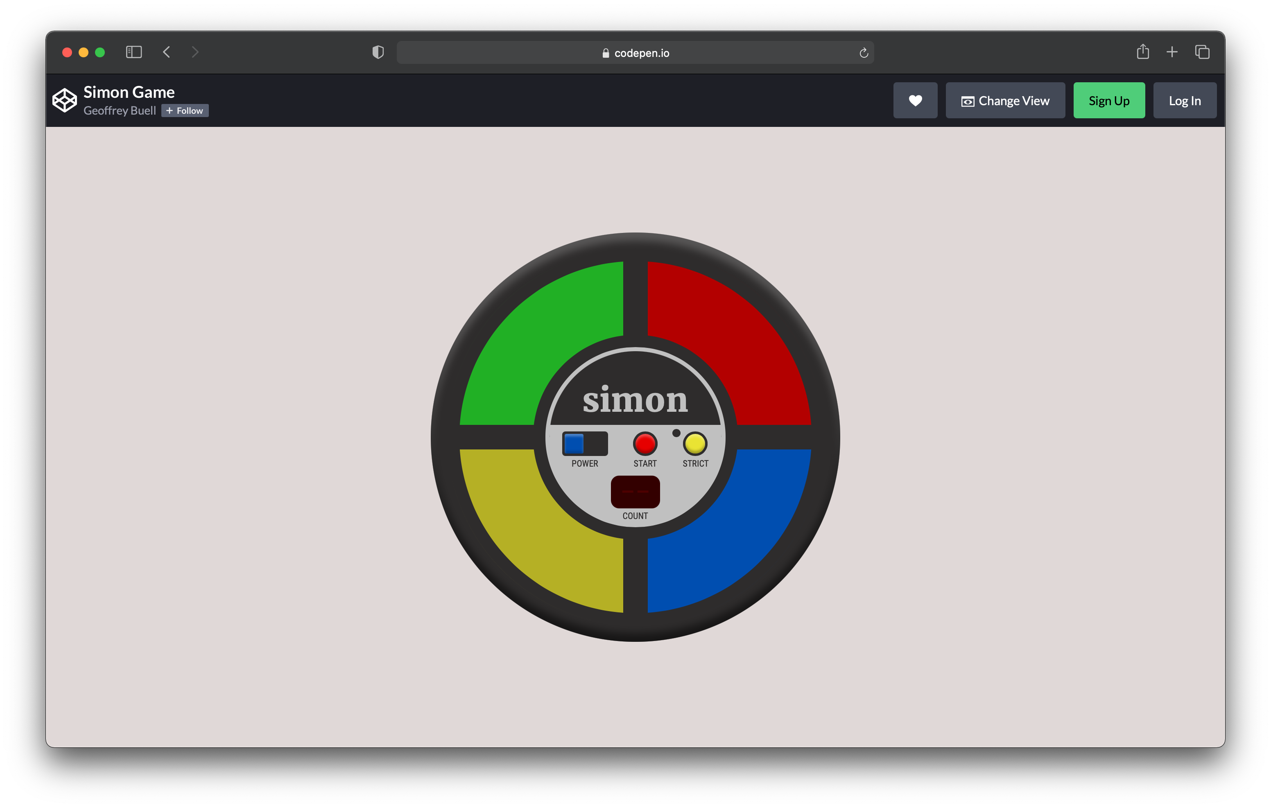Image resolution: width=1271 pixels, height=808 pixels.
Task: Toggle Safari sidebar panel icon
Action: pyautogui.click(x=133, y=52)
